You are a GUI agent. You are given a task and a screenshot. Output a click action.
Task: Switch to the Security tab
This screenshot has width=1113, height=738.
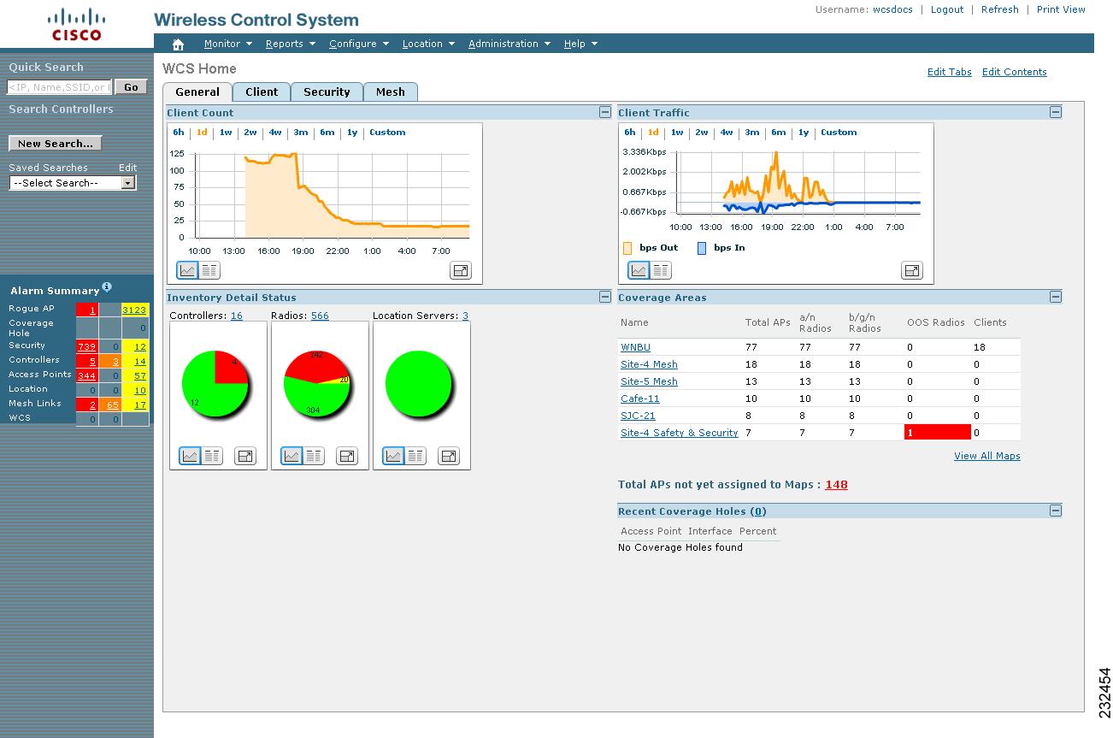(327, 92)
